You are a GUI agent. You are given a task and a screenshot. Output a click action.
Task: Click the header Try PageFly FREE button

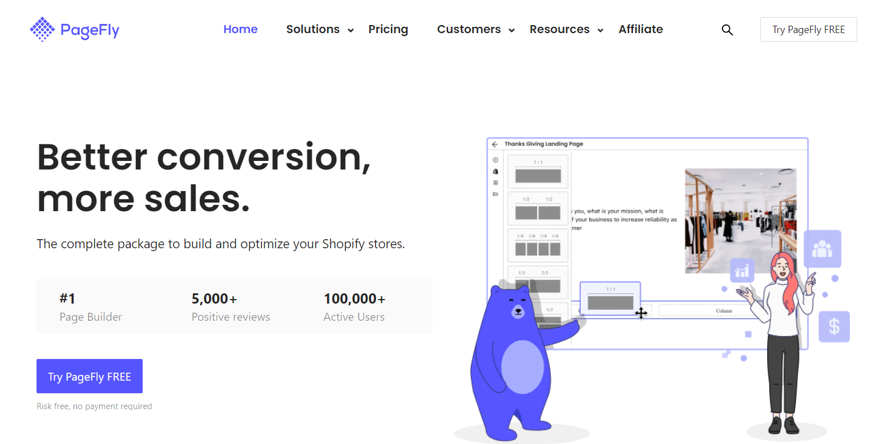click(808, 30)
